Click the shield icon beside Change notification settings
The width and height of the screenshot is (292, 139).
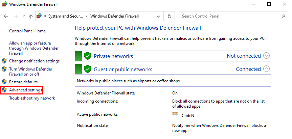pos(4,61)
